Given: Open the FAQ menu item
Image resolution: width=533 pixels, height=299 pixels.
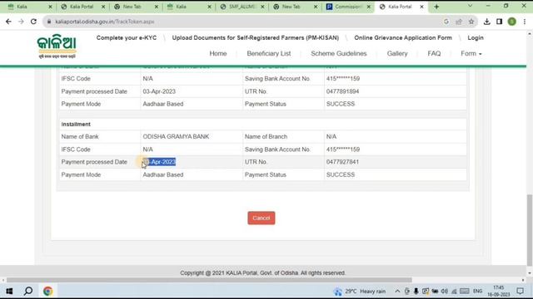Looking at the screenshot, I should [x=434, y=53].
